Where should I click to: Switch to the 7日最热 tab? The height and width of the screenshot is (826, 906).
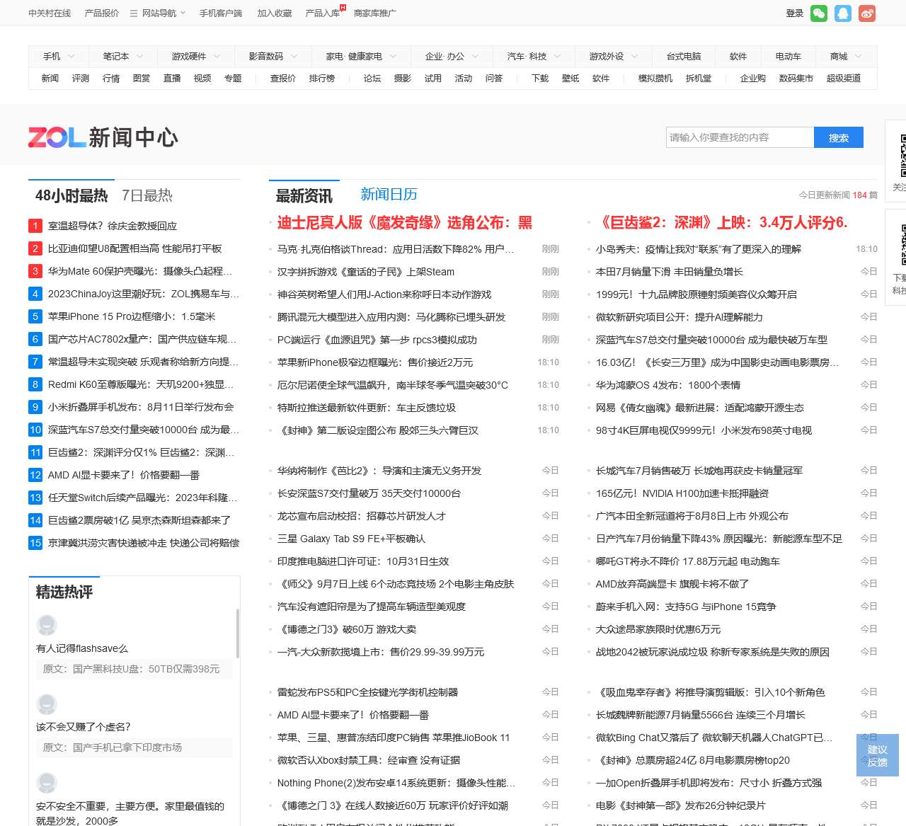click(x=147, y=195)
